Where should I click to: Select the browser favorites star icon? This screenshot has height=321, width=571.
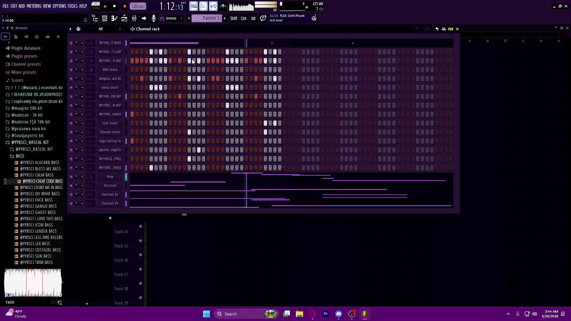[58, 37]
